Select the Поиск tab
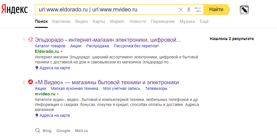277x139 pixels. pyautogui.click(x=41, y=21)
